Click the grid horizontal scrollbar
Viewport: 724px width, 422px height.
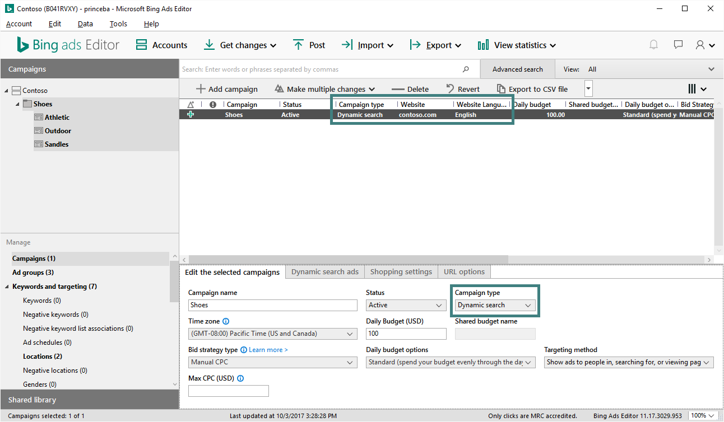(x=348, y=260)
